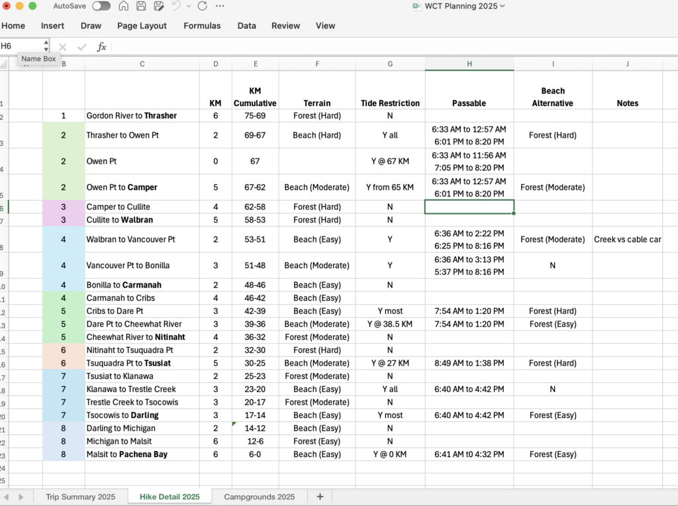Select cell Thrasher to Owen Pt
Viewport: 678px width, 506px height.
(142, 135)
